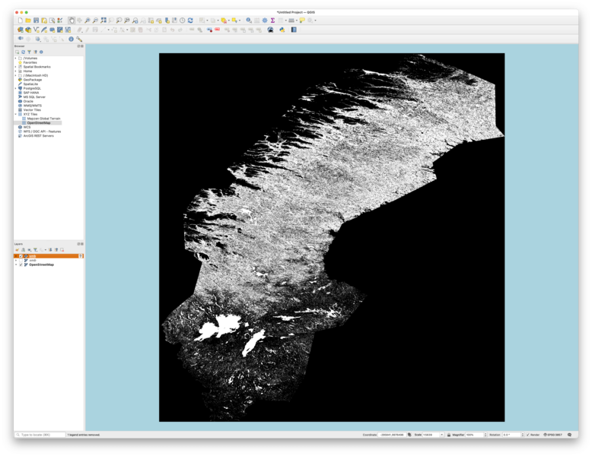Collapse all items in the Browser panel

click(35, 52)
